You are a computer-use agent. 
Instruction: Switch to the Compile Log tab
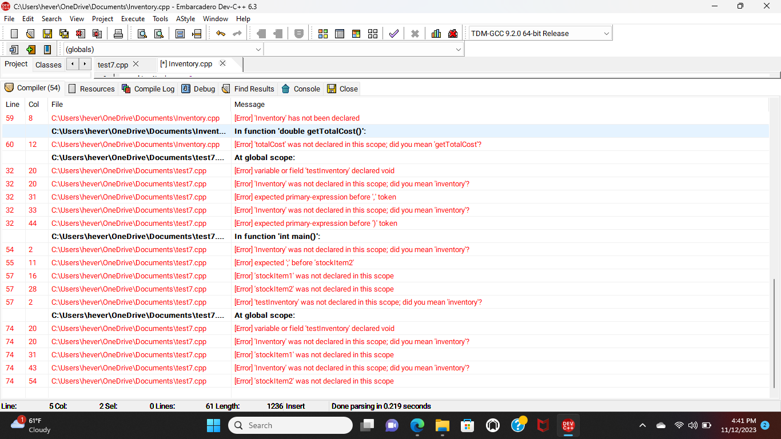153,89
